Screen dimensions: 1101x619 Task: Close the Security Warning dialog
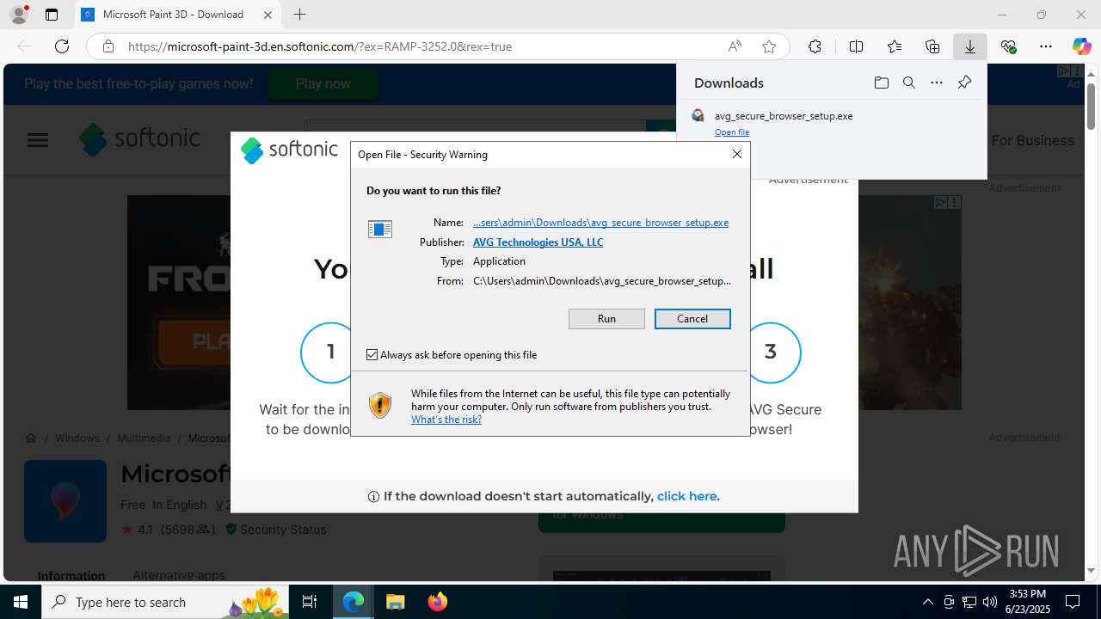click(736, 154)
